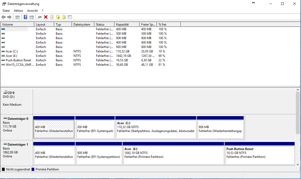This screenshot has width=301, height=179.
Task: Click the 69 % free cell
Action: click(162, 56)
